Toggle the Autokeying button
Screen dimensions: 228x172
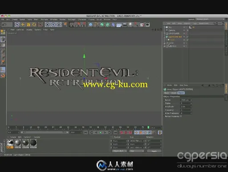point(126,132)
